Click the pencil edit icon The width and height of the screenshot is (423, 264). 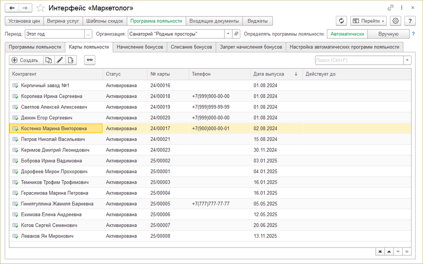pyautogui.click(x=60, y=60)
